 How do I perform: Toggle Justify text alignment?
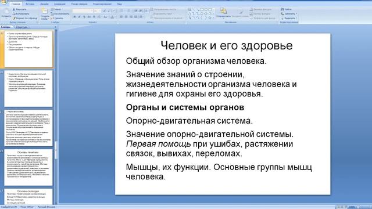click(135, 17)
